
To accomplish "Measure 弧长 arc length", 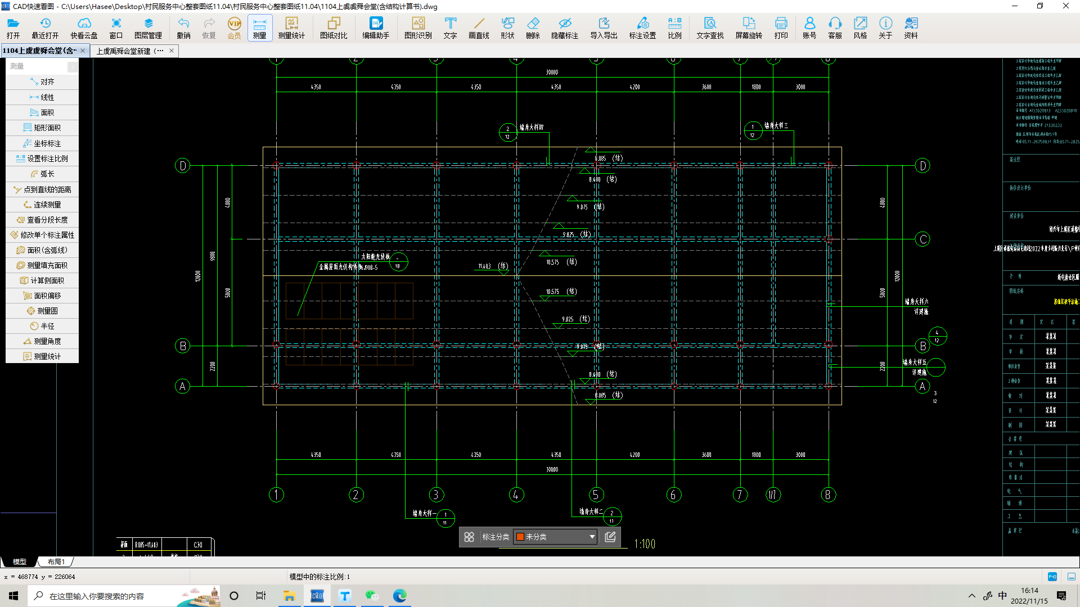I will [42, 174].
